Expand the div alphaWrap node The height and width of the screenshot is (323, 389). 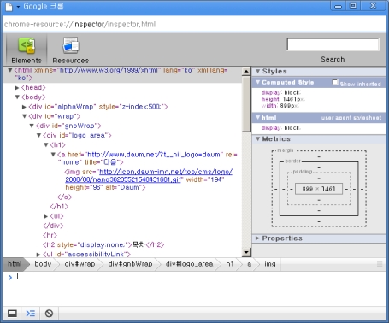point(25,107)
